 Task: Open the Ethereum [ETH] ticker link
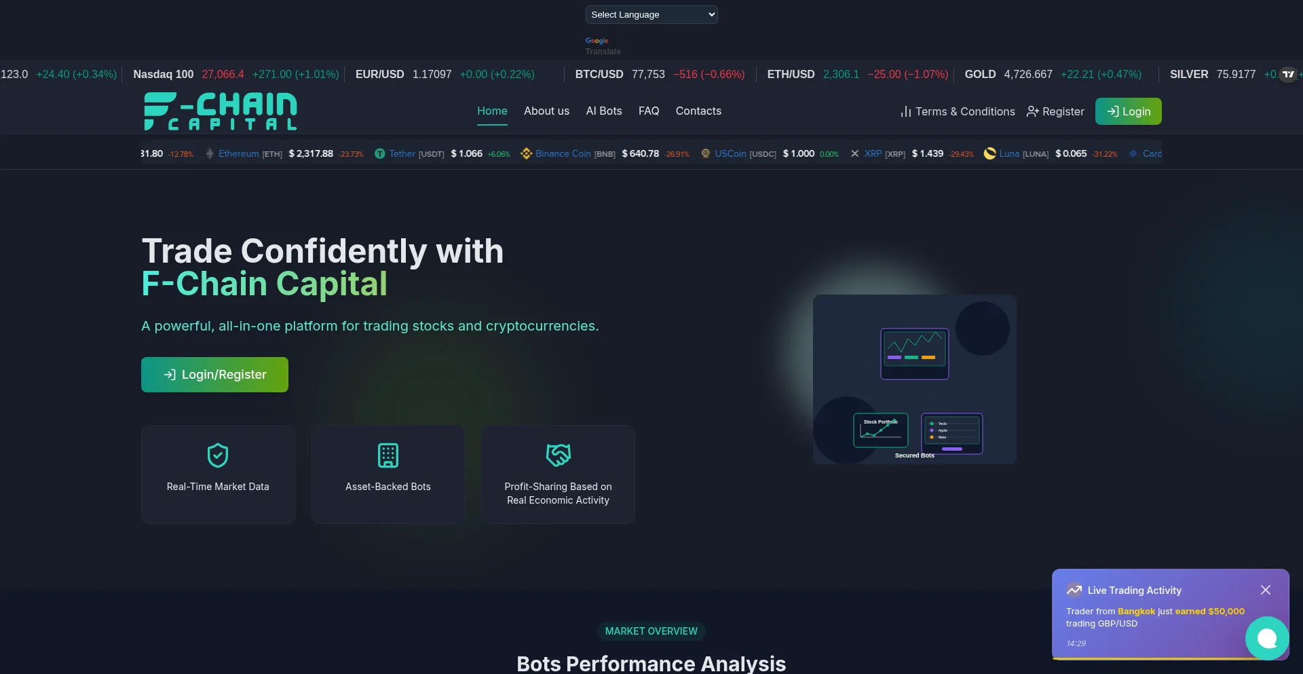coord(250,153)
